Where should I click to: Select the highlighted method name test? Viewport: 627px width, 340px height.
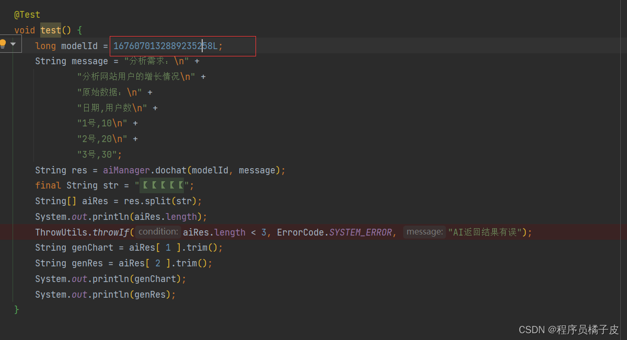[51, 30]
